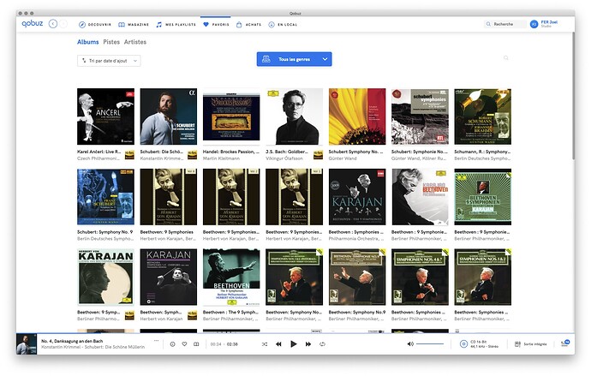Open the sunflower Schubert Symphony album cover
This screenshot has width=591, height=376.
click(357, 116)
